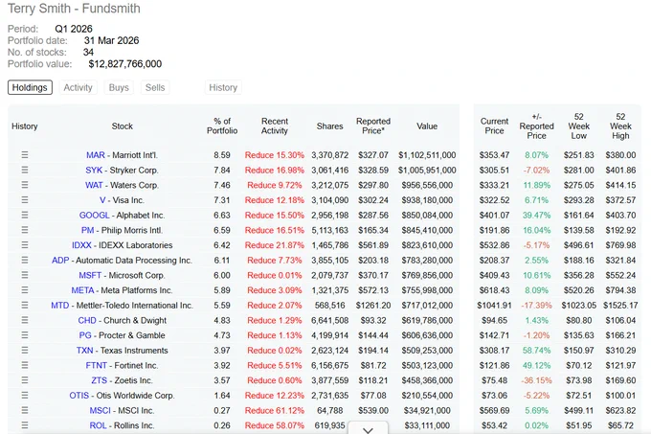Screen dimensions: 651x434
Task: Open PM - Philip Morris Intl. link
Action: [x=123, y=230]
